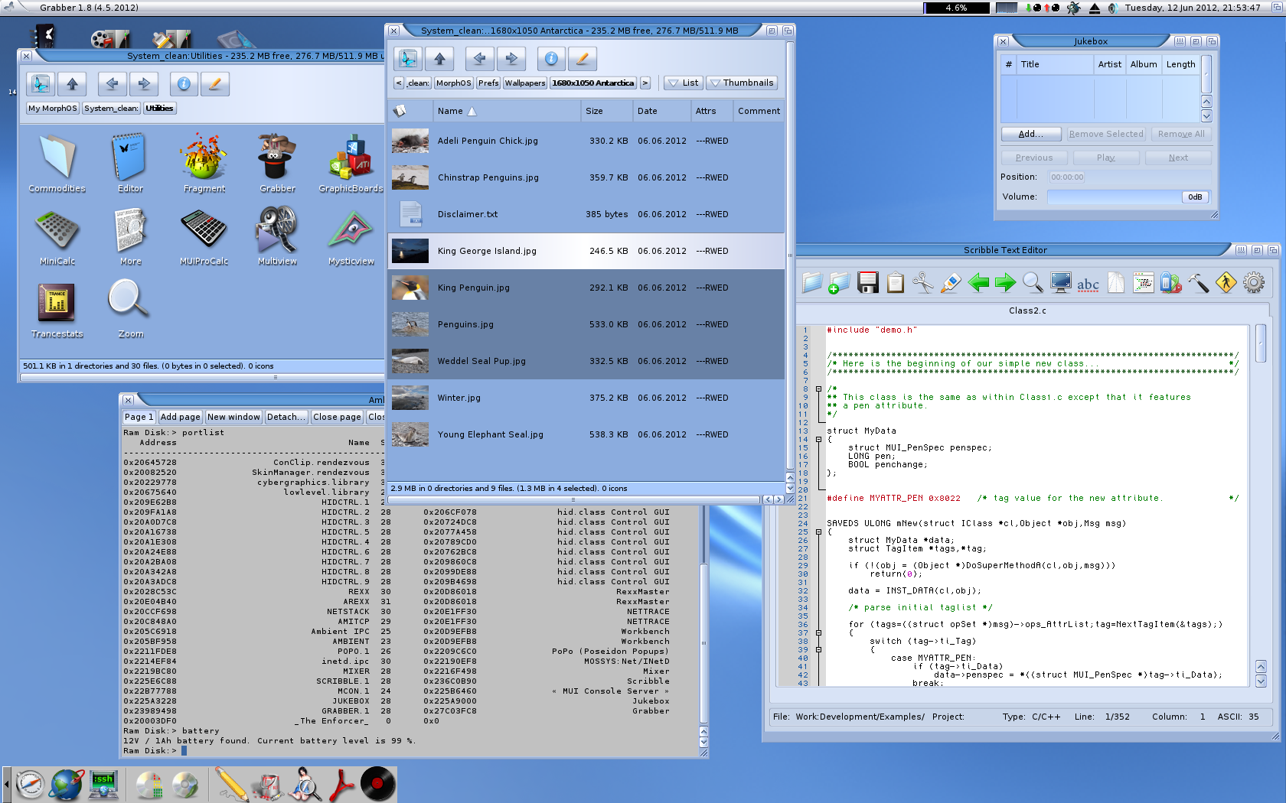This screenshot has width=1286, height=803.
Task: Click the save floppy disk icon in Scribble
Action: (868, 283)
